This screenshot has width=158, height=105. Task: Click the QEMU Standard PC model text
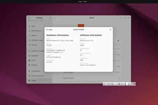tap(60, 40)
